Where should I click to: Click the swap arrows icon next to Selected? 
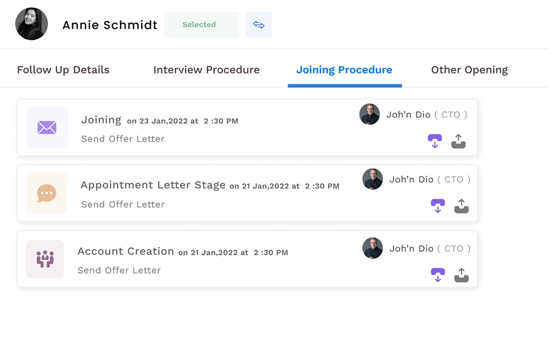259,25
